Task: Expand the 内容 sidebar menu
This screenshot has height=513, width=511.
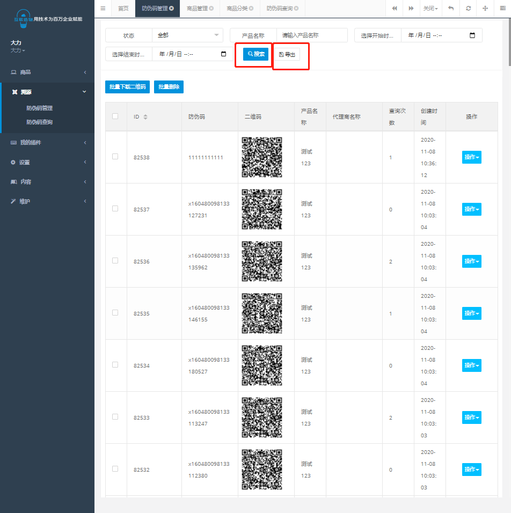Action: (47, 181)
